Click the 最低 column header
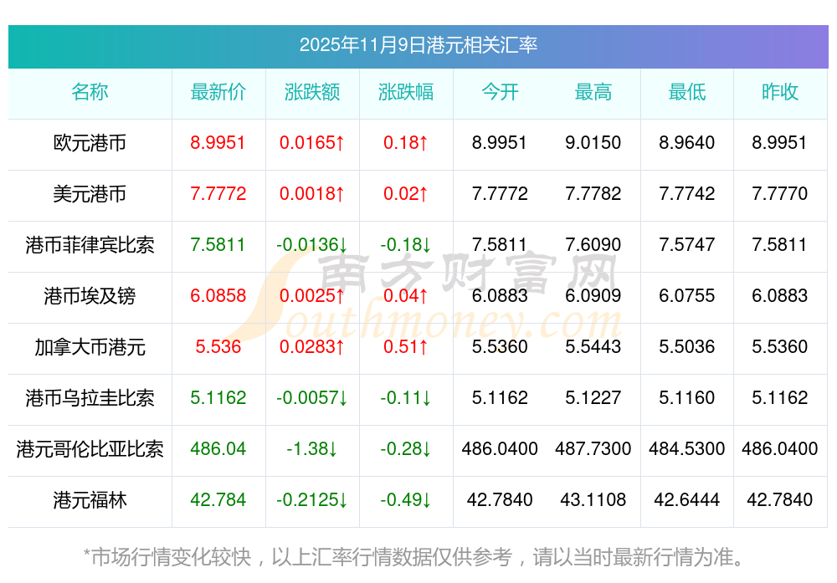Image resolution: width=837 pixels, height=583 pixels. click(x=687, y=92)
